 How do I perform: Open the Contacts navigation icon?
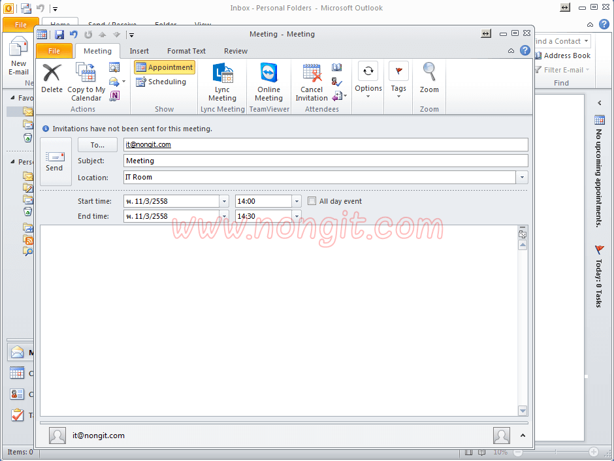17,394
